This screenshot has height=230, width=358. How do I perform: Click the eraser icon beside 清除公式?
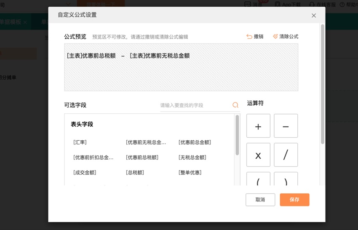click(275, 37)
